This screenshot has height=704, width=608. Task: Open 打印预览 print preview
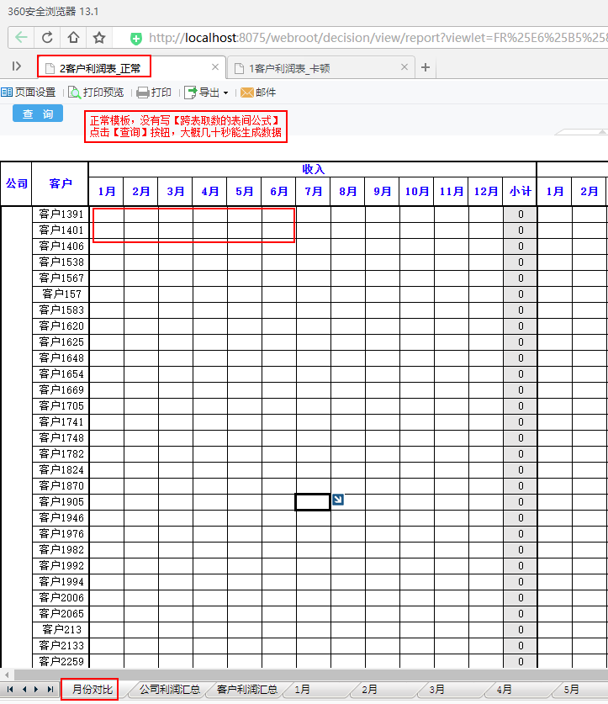[96, 93]
